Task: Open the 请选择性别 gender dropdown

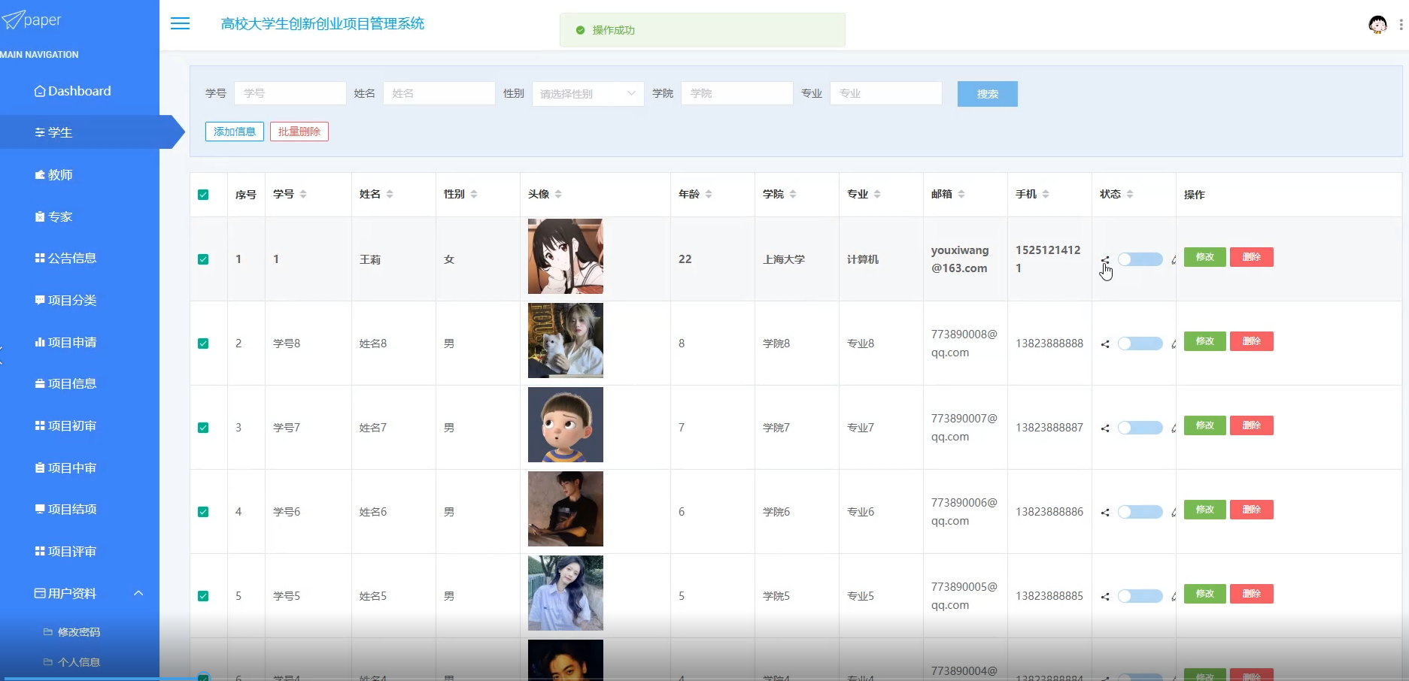Action: pyautogui.click(x=587, y=93)
